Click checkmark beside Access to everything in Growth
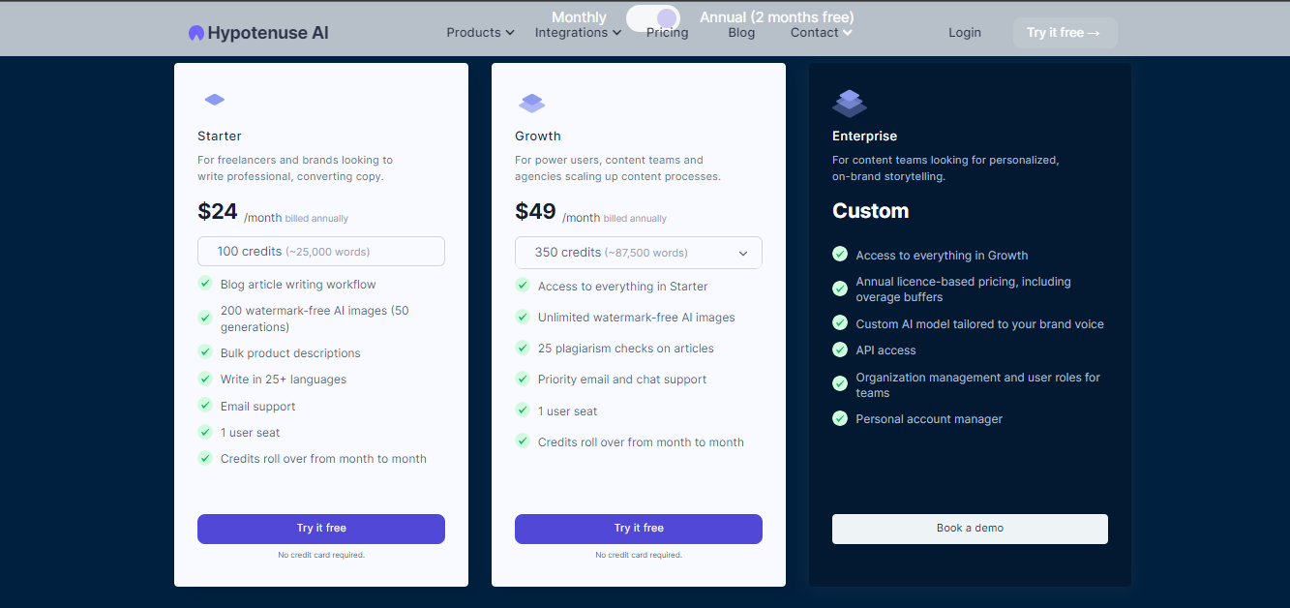1290x608 pixels. [840, 254]
